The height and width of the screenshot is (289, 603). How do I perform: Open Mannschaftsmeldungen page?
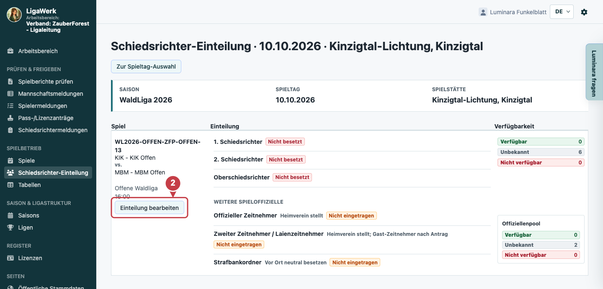click(x=48, y=94)
